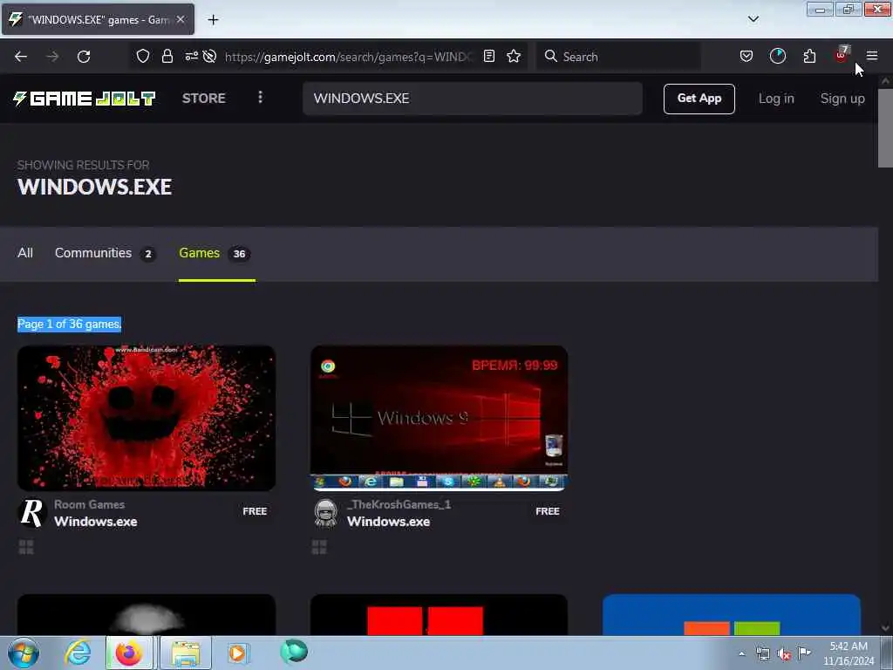Open the Windows 9 red game thumbnail
The image size is (893, 670).
click(440, 418)
